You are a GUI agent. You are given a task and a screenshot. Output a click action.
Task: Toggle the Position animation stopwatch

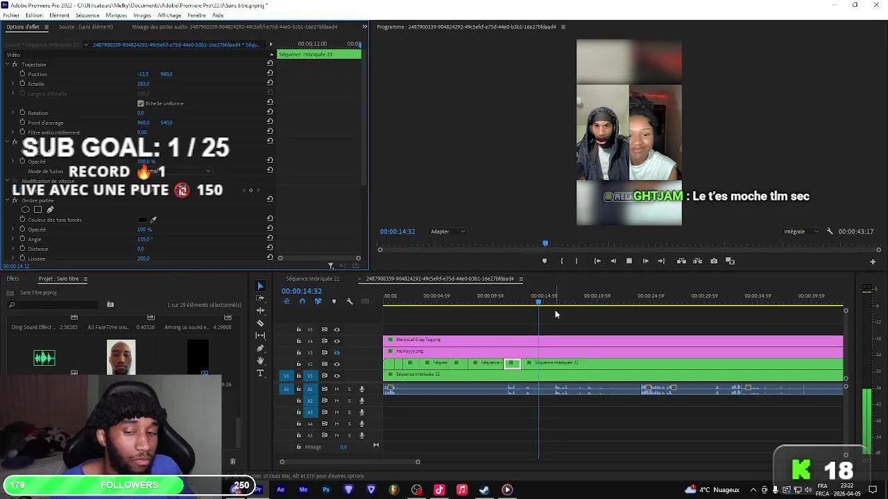[22, 73]
